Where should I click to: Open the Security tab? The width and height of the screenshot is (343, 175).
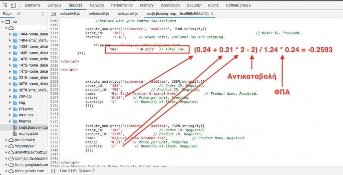click(194, 5)
